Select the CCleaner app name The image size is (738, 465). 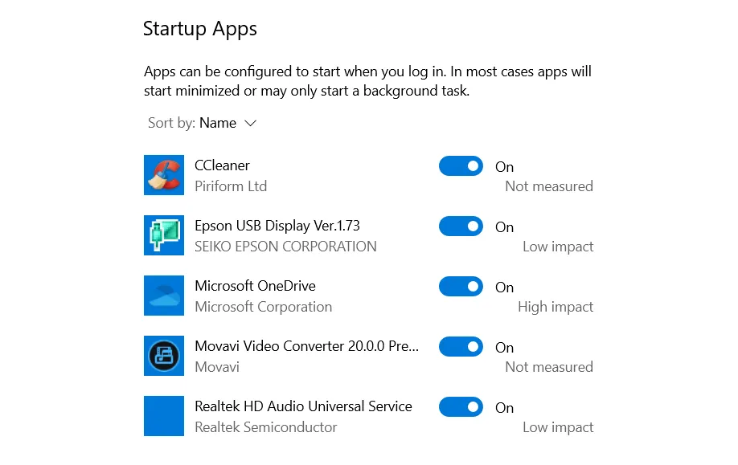point(222,165)
